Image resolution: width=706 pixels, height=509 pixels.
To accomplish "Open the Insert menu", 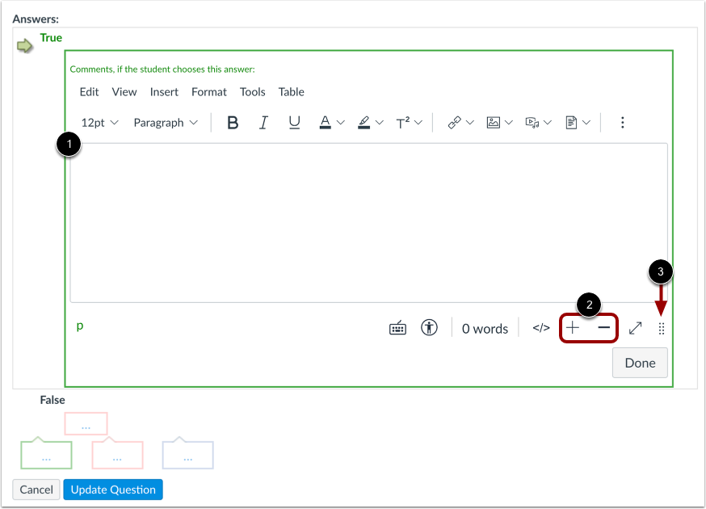I will click(164, 92).
